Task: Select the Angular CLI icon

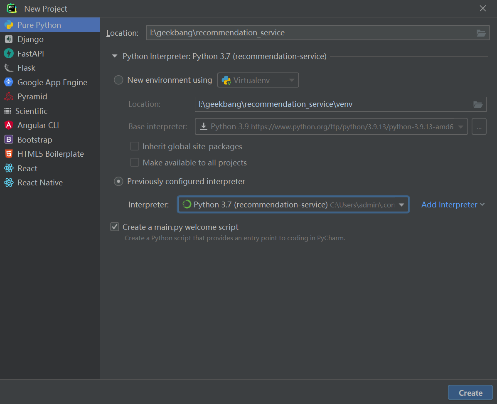Action: [x=8, y=125]
